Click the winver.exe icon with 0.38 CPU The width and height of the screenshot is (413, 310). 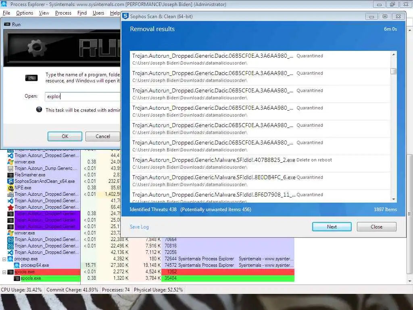click(10, 162)
